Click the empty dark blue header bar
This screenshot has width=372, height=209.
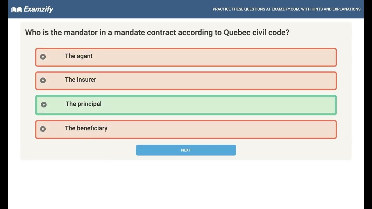click(x=131, y=9)
